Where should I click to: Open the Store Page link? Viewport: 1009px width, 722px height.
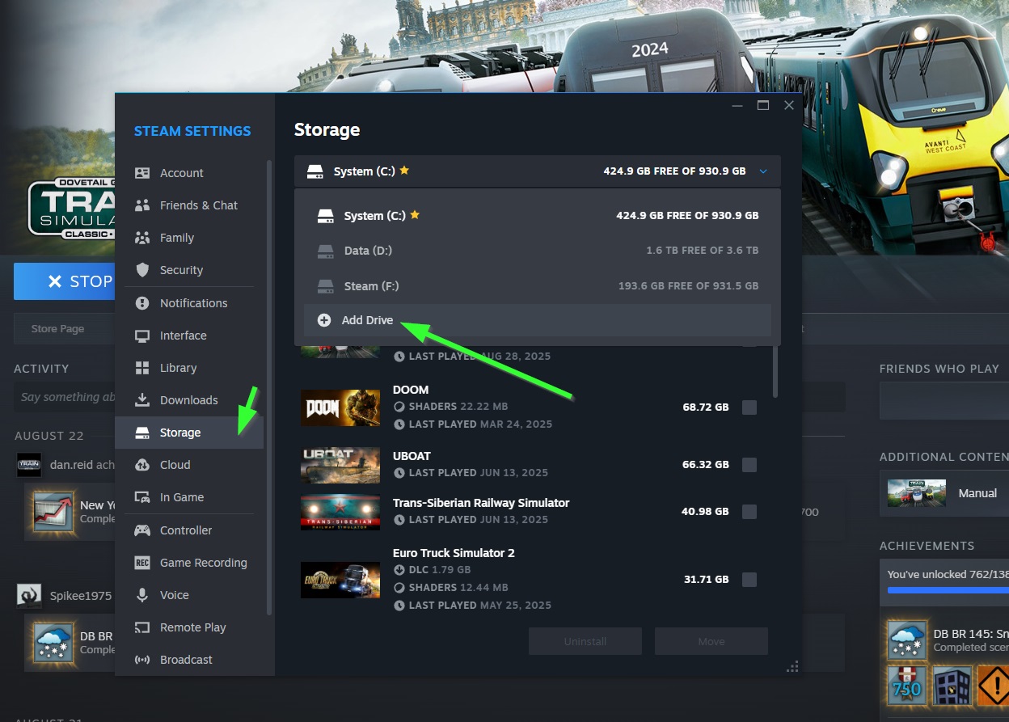click(57, 329)
